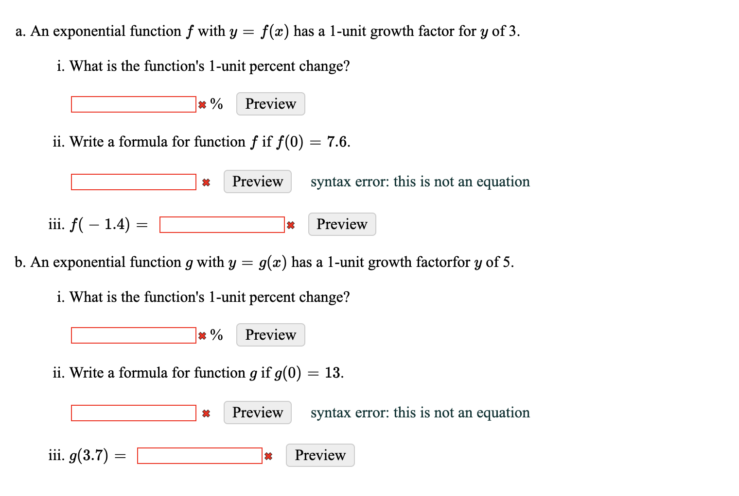
Task: Click the red X beside the g(3.7) answer box
Action: [268, 455]
